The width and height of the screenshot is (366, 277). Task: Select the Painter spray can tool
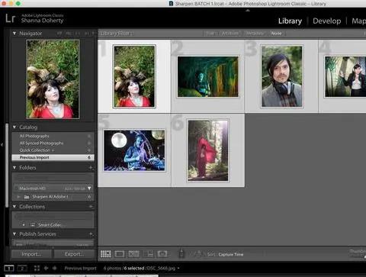tap(181, 253)
